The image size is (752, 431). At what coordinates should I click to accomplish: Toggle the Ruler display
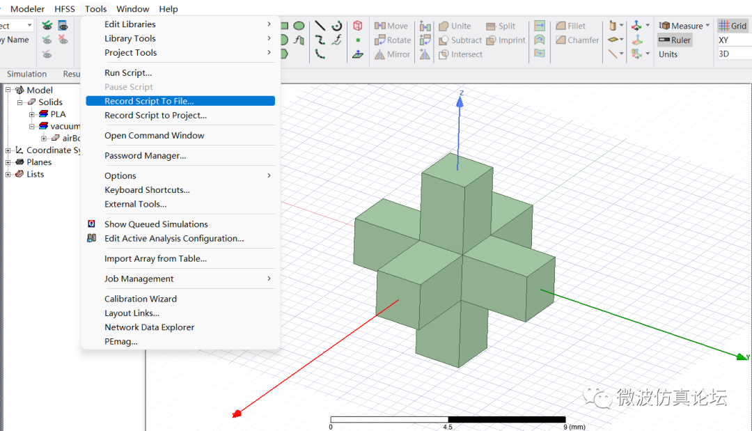coord(674,40)
